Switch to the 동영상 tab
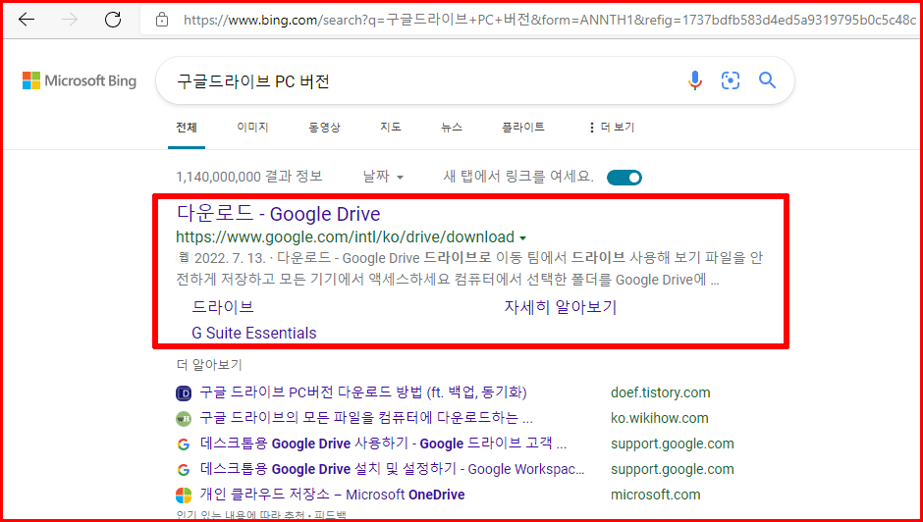Viewport: 923px width, 522px height. click(324, 128)
